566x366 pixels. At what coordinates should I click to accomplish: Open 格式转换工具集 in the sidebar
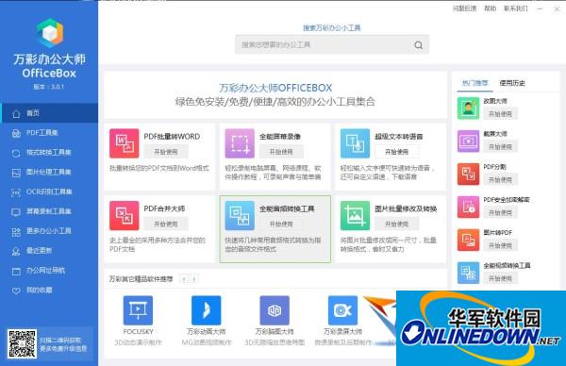(x=49, y=153)
